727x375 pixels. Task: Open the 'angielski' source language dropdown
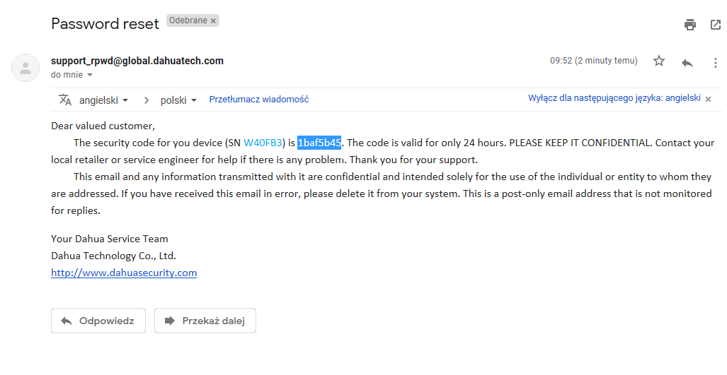(x=103, y=100)
